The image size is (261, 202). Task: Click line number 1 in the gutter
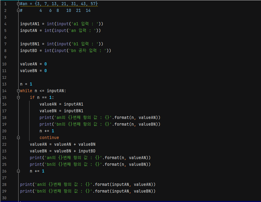click(x=5, y=4)
